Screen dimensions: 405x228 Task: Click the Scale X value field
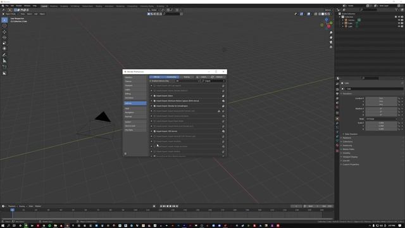pos(382,123)
